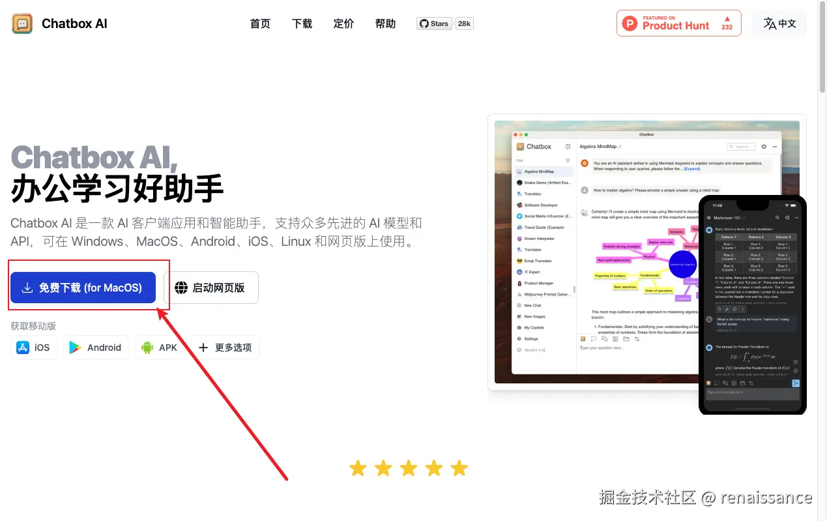Screen dimensions: 827x521
Task: Open the 定价 pricing page
Action: click(x=343, y=23)
